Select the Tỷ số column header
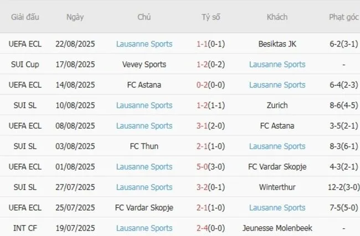Viewport: 360px width, 236px height. (210, 17)
